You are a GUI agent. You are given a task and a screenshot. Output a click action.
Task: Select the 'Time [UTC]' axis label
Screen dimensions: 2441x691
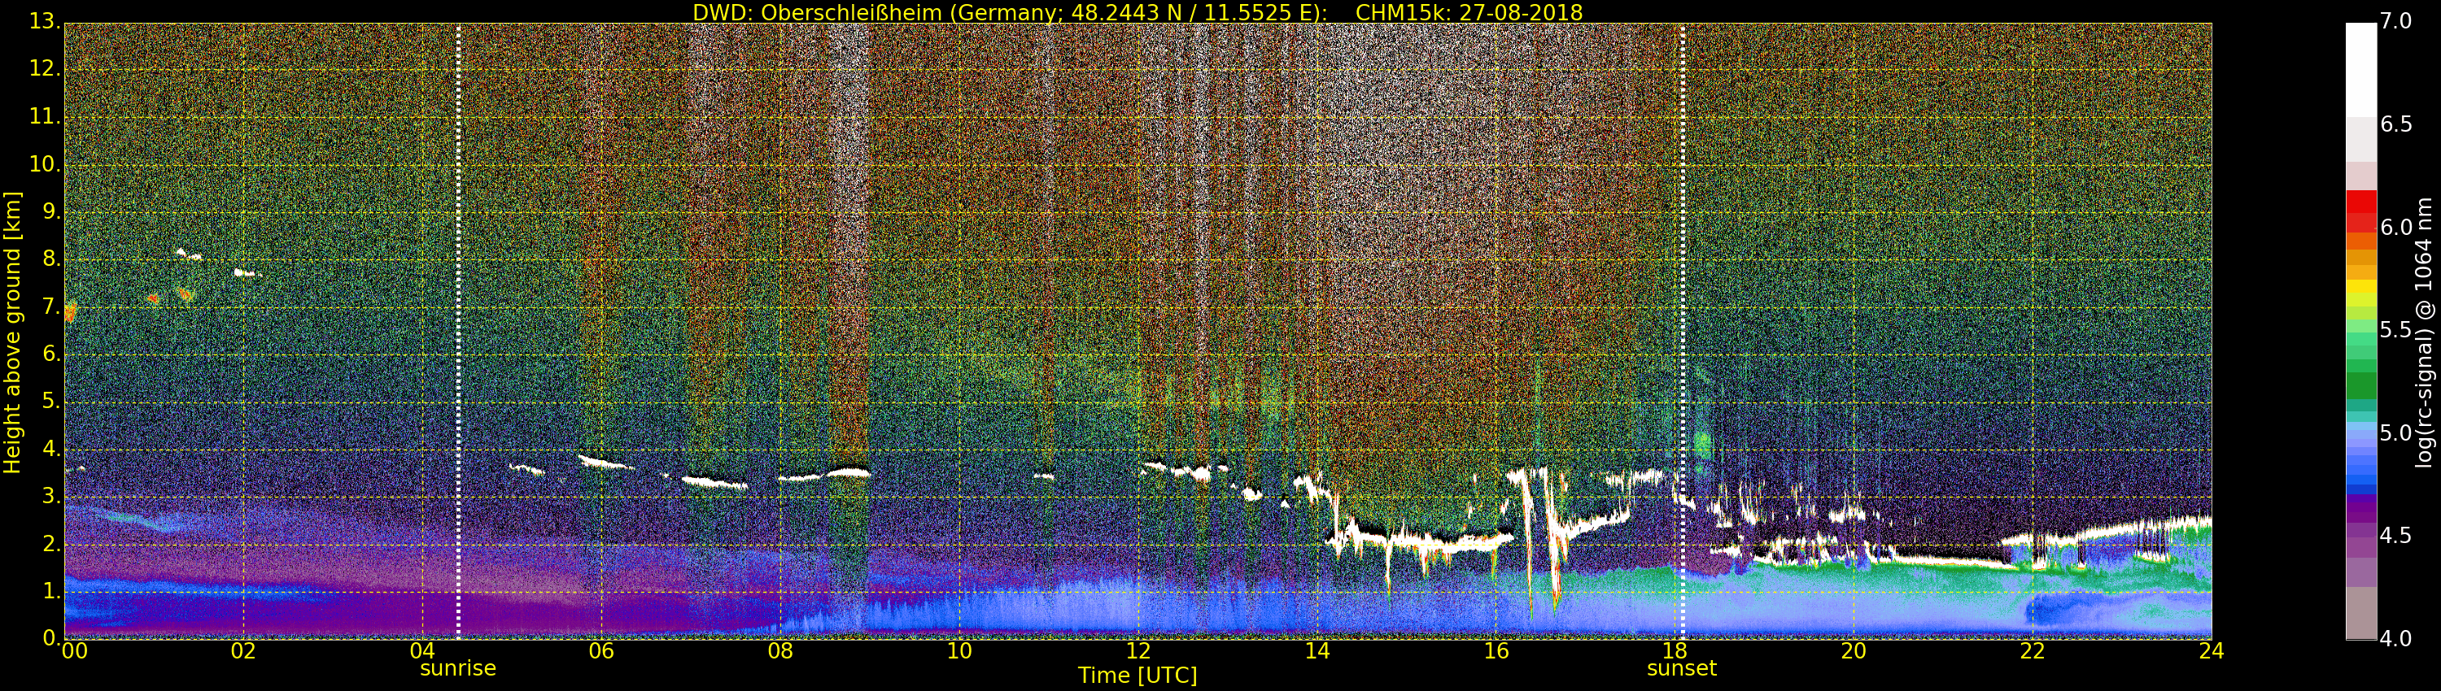pyautogui.click(x=1138, y=675)
